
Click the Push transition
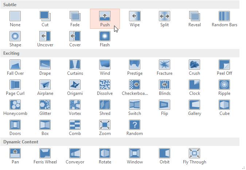tap(105, 19)
